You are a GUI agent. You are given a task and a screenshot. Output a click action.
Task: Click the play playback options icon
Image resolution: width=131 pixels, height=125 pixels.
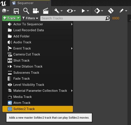click(83, 11)
